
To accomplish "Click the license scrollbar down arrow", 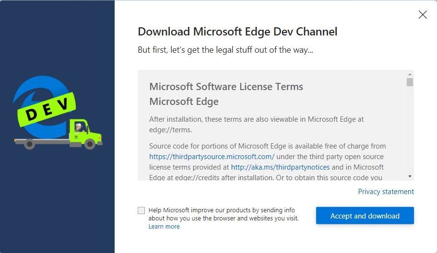I will coord(410,176).
